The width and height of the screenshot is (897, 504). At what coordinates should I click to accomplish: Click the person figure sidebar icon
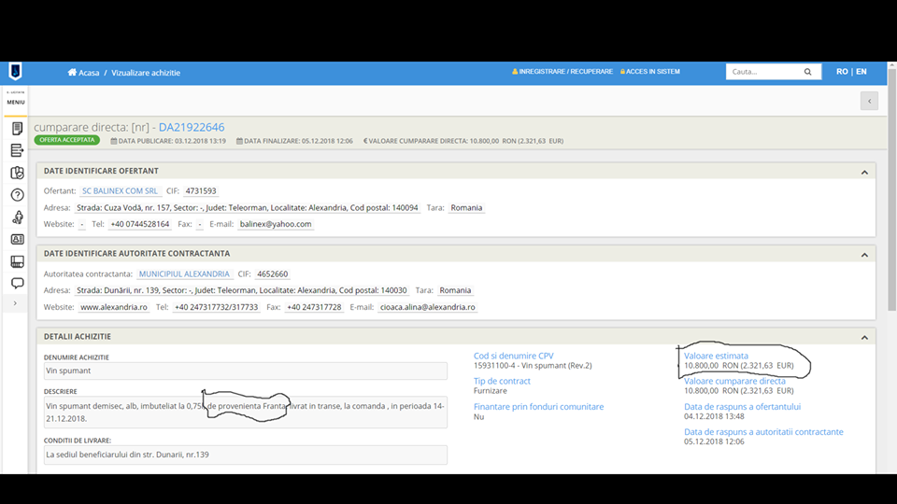[17, 217]
